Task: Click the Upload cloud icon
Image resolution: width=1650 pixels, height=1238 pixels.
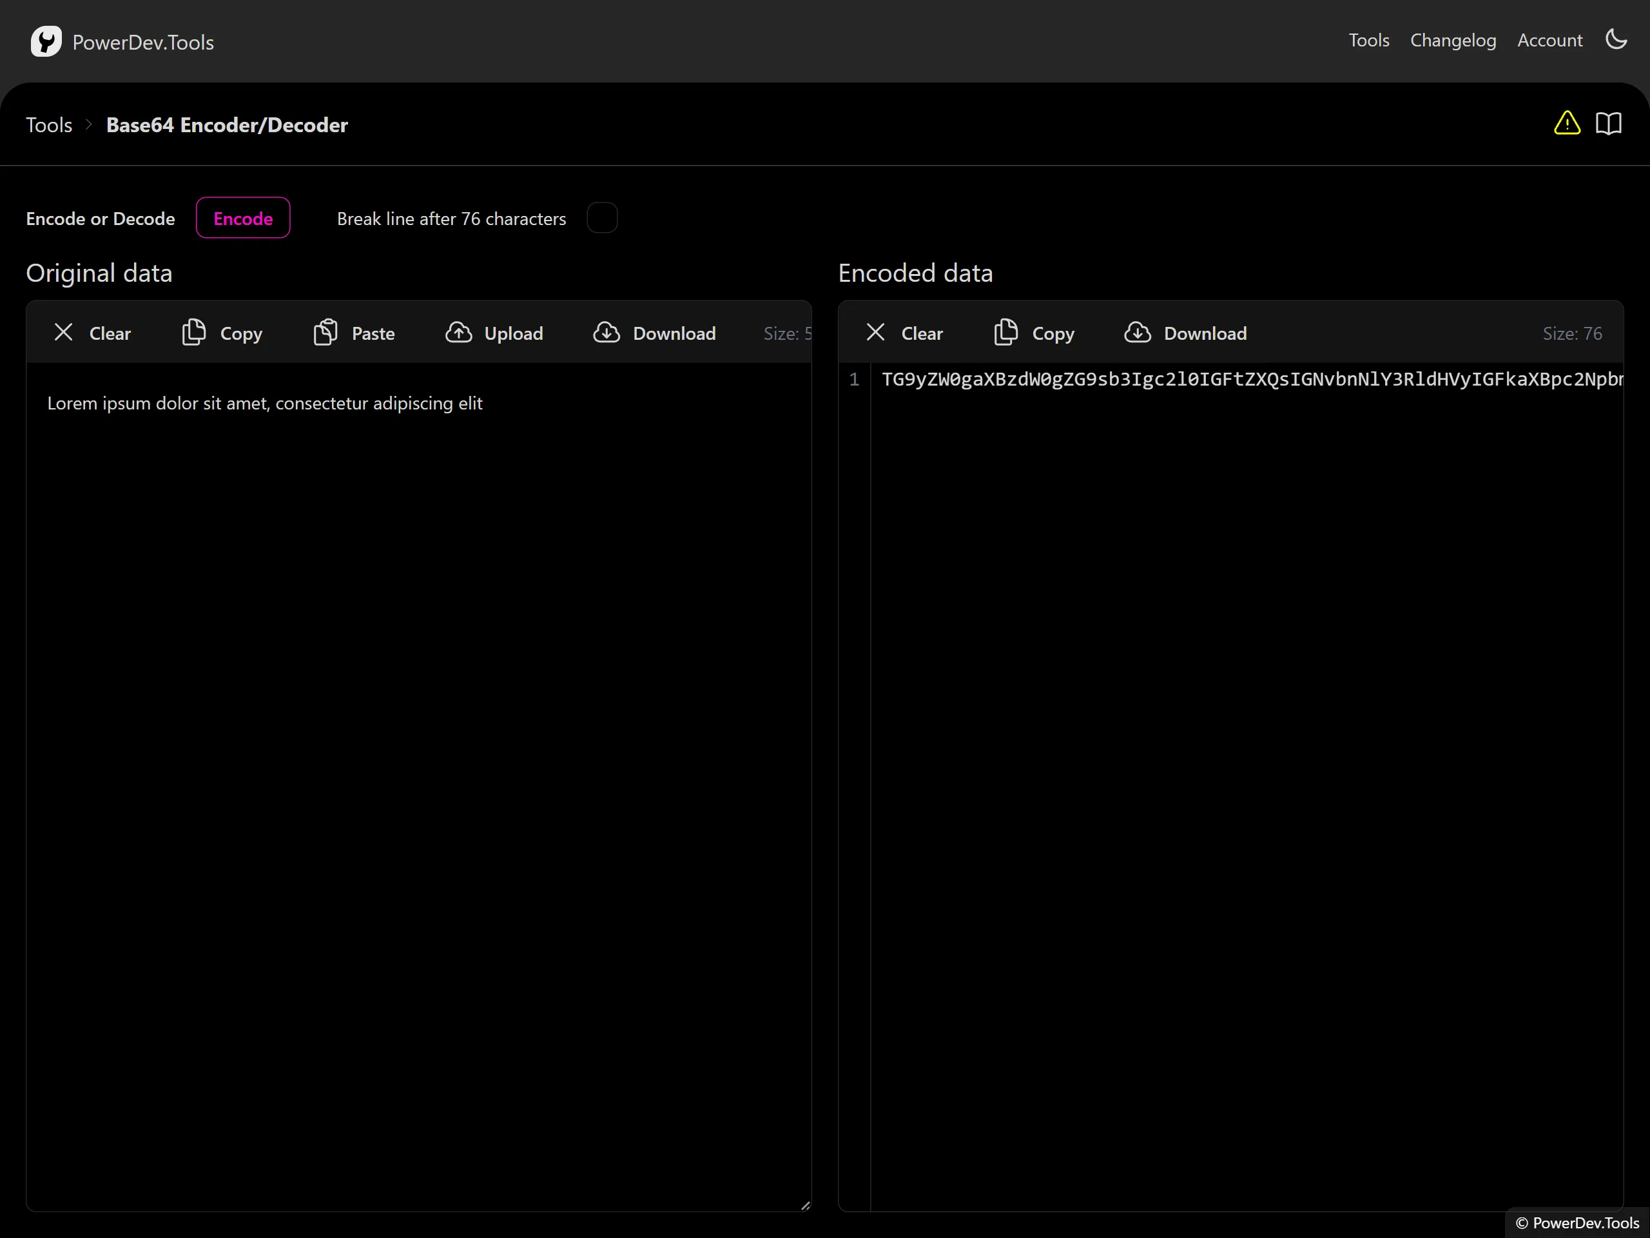Action: pos(459,332)
